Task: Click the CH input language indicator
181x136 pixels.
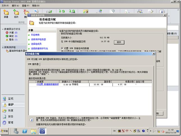Action: [114, 131]
